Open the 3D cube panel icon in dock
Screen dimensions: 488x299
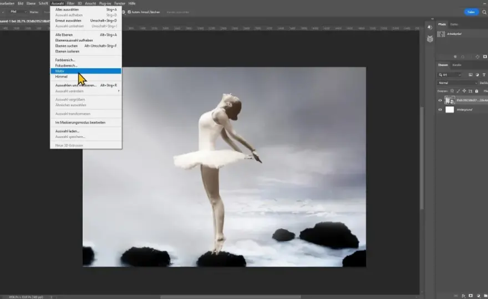pyautogui.click(x=430, y=39)
